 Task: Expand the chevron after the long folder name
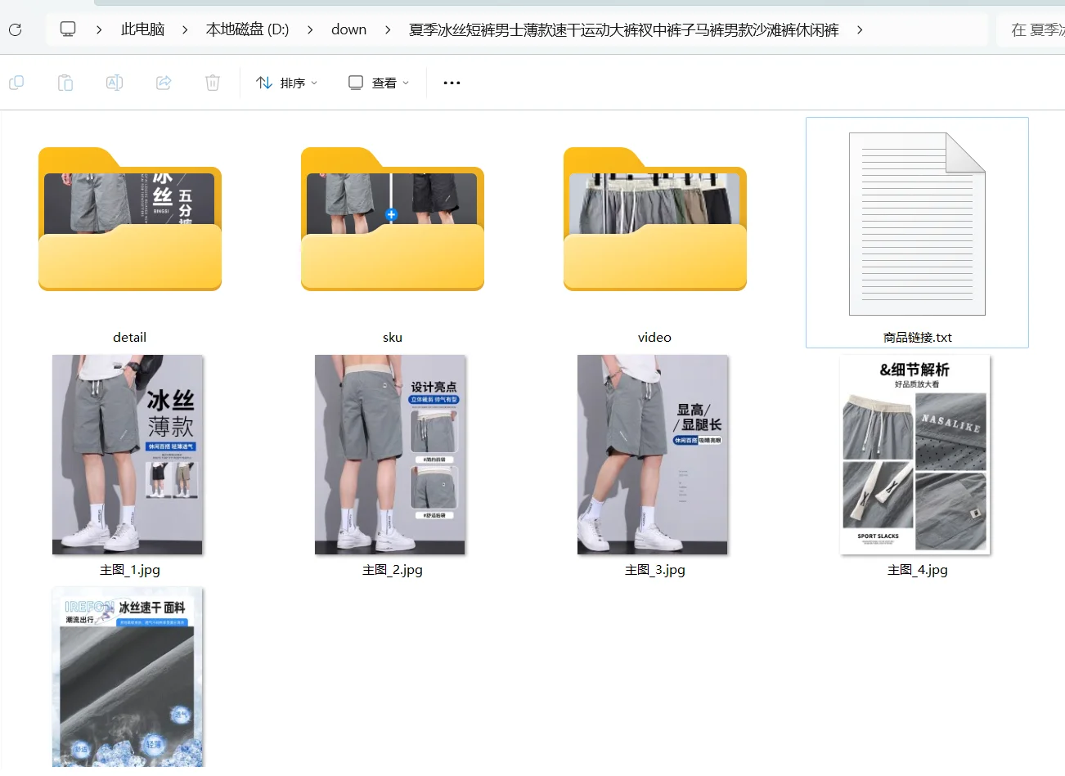[x=859, y=29]
